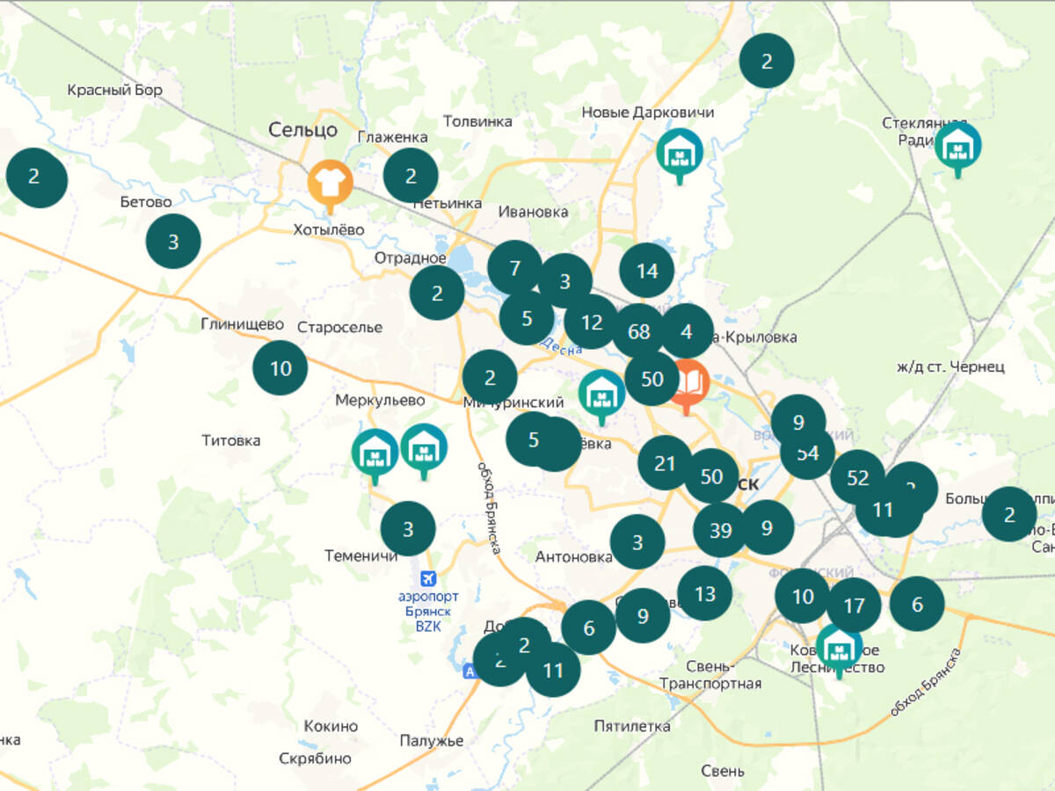
Task: Click the orange t-shirt pin near Хотылёво
Action: [330, 184]
